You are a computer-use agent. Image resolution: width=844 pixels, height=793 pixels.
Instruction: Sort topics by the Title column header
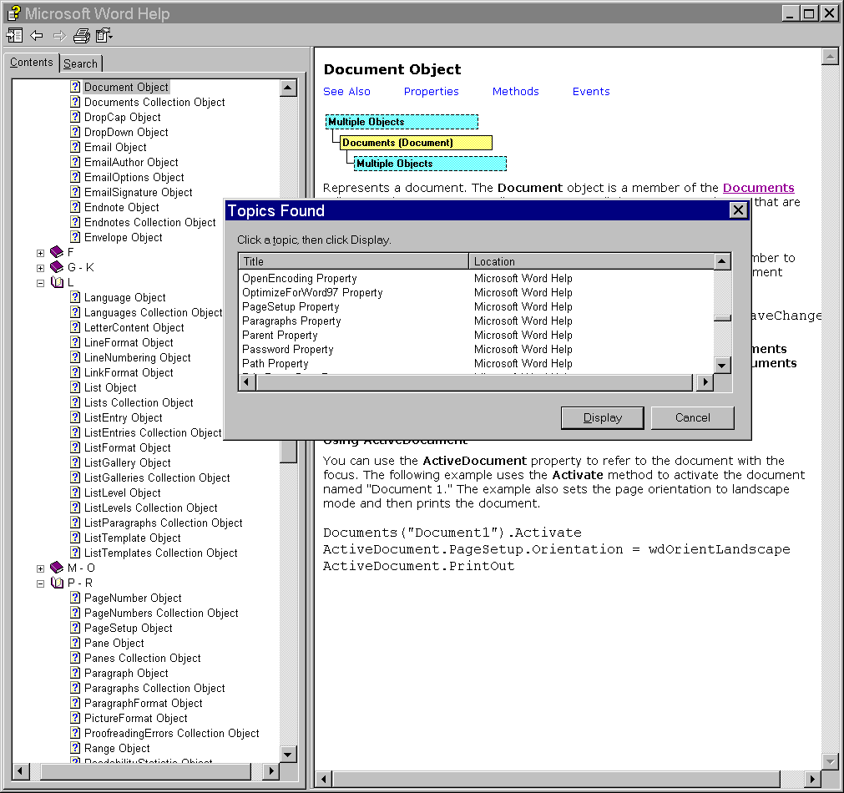[x=352, y=261]
